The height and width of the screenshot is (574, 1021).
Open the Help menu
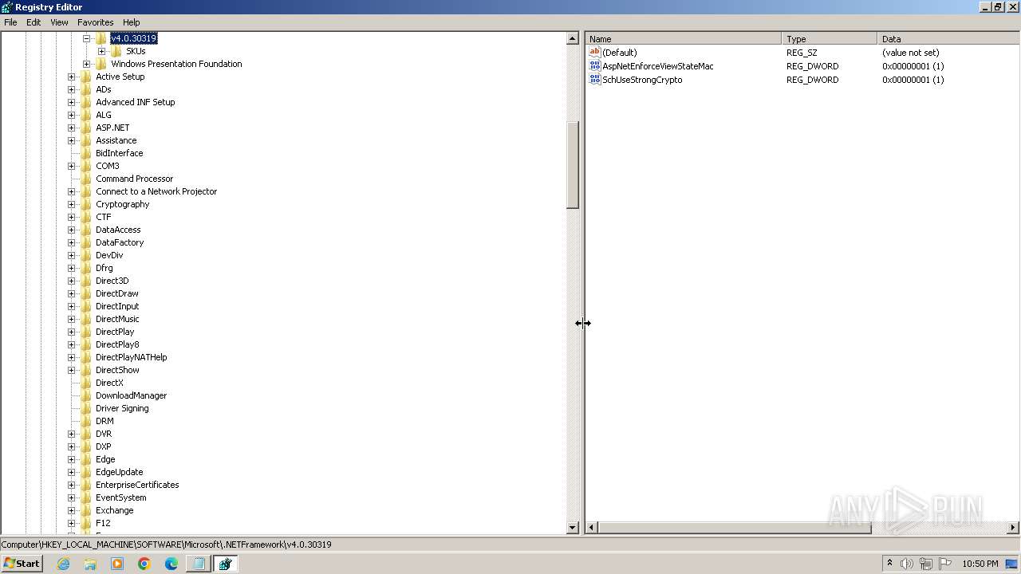pos(132,22)
